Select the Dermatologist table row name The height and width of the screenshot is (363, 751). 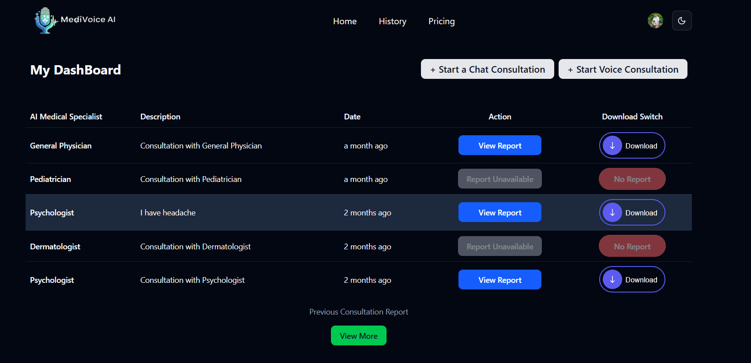pos(55,247)
